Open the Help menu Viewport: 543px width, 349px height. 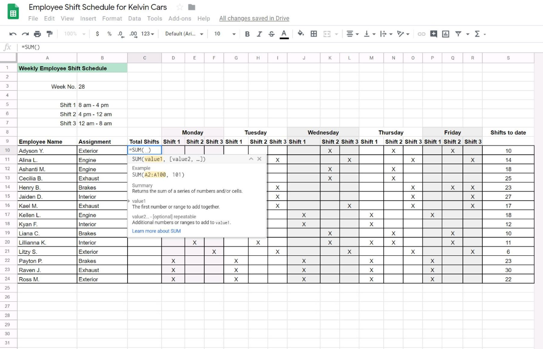[x=204, y=19]
